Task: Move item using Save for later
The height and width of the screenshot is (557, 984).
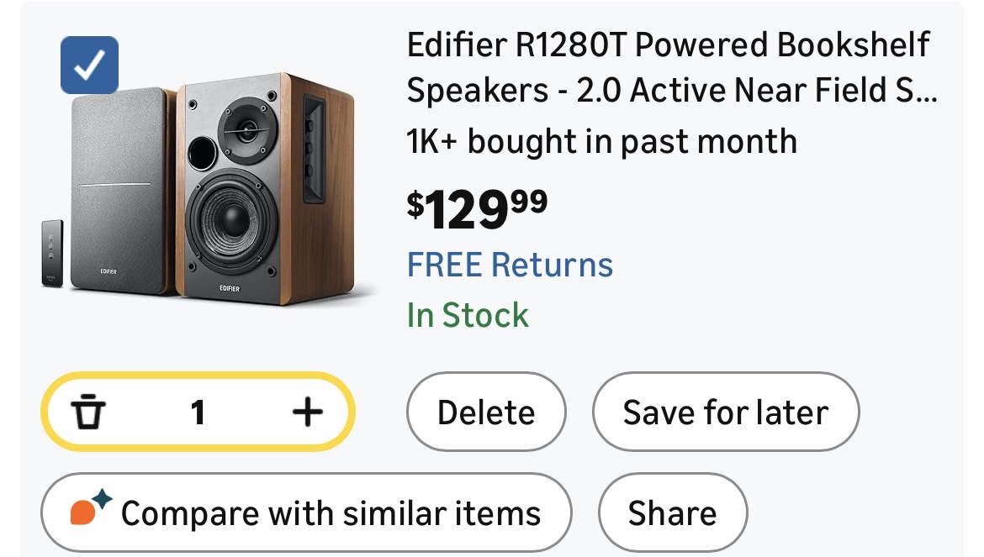Action: (x=725, y=412)
